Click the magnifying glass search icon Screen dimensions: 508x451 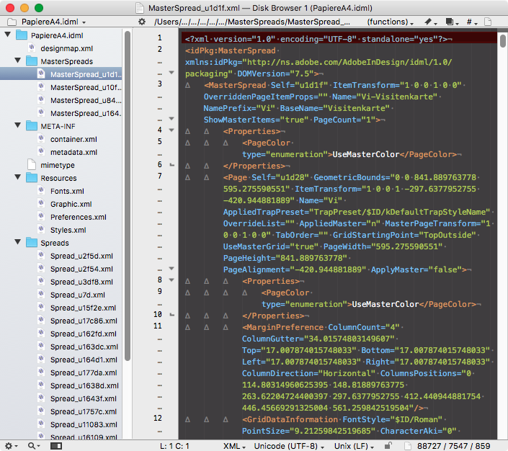coord(33,446)
